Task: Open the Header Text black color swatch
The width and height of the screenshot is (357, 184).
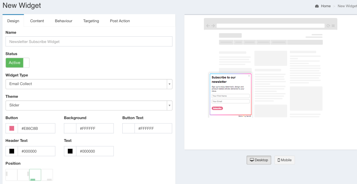Action: point(12,151)
